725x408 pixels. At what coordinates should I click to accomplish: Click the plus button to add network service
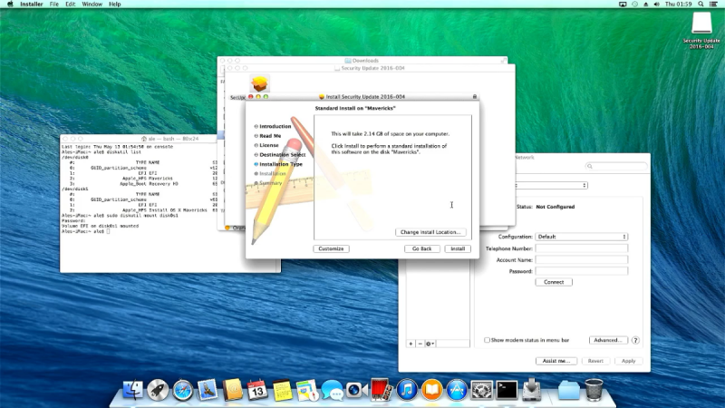click(411, 344)
